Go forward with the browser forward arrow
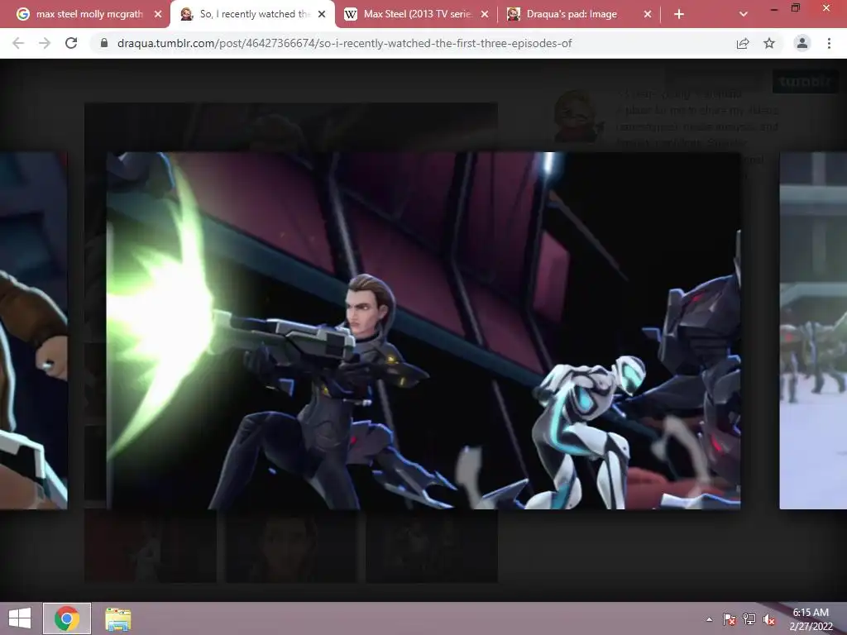 coord(45,43)
